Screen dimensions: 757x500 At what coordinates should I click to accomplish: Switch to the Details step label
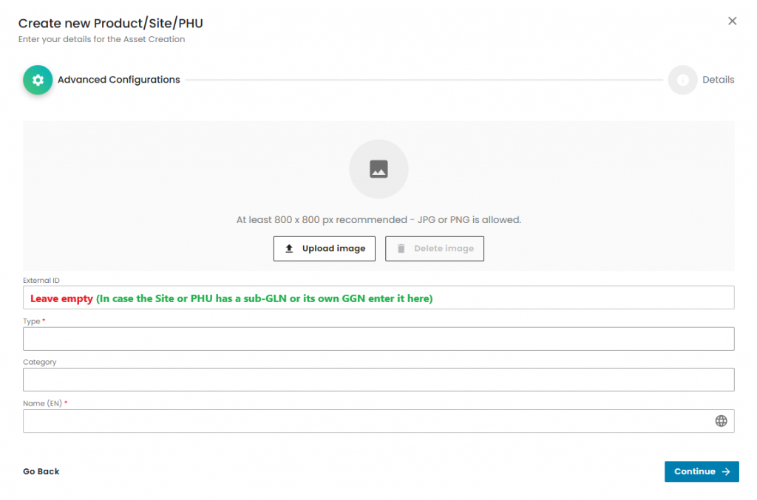[x=718, y=80]
